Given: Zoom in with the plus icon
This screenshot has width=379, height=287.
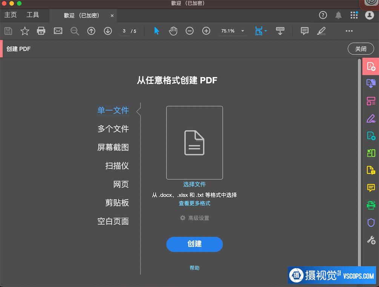Looking at the screenshot, I should click(x=206, y=31).
